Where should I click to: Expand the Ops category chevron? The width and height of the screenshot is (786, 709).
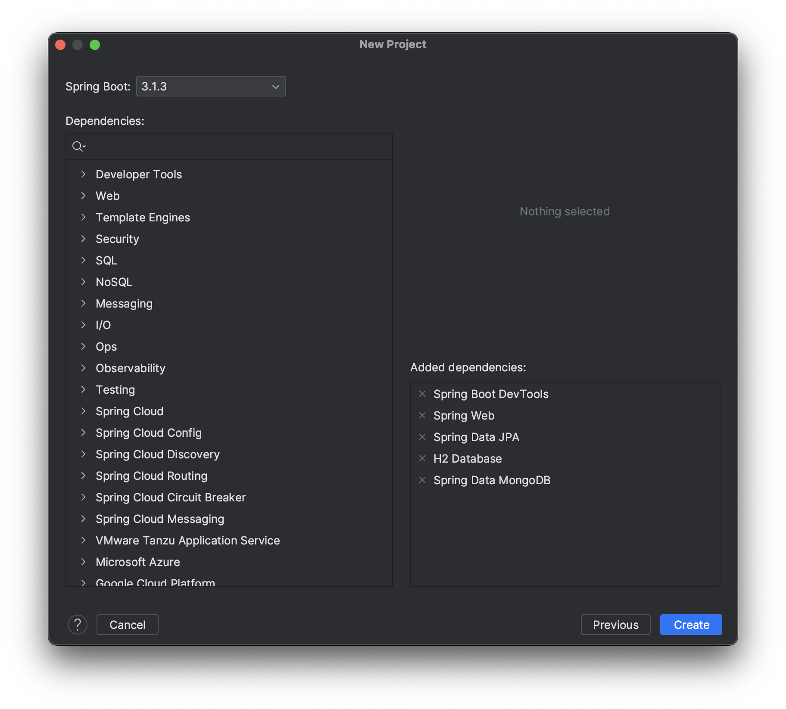coord(84,346)
